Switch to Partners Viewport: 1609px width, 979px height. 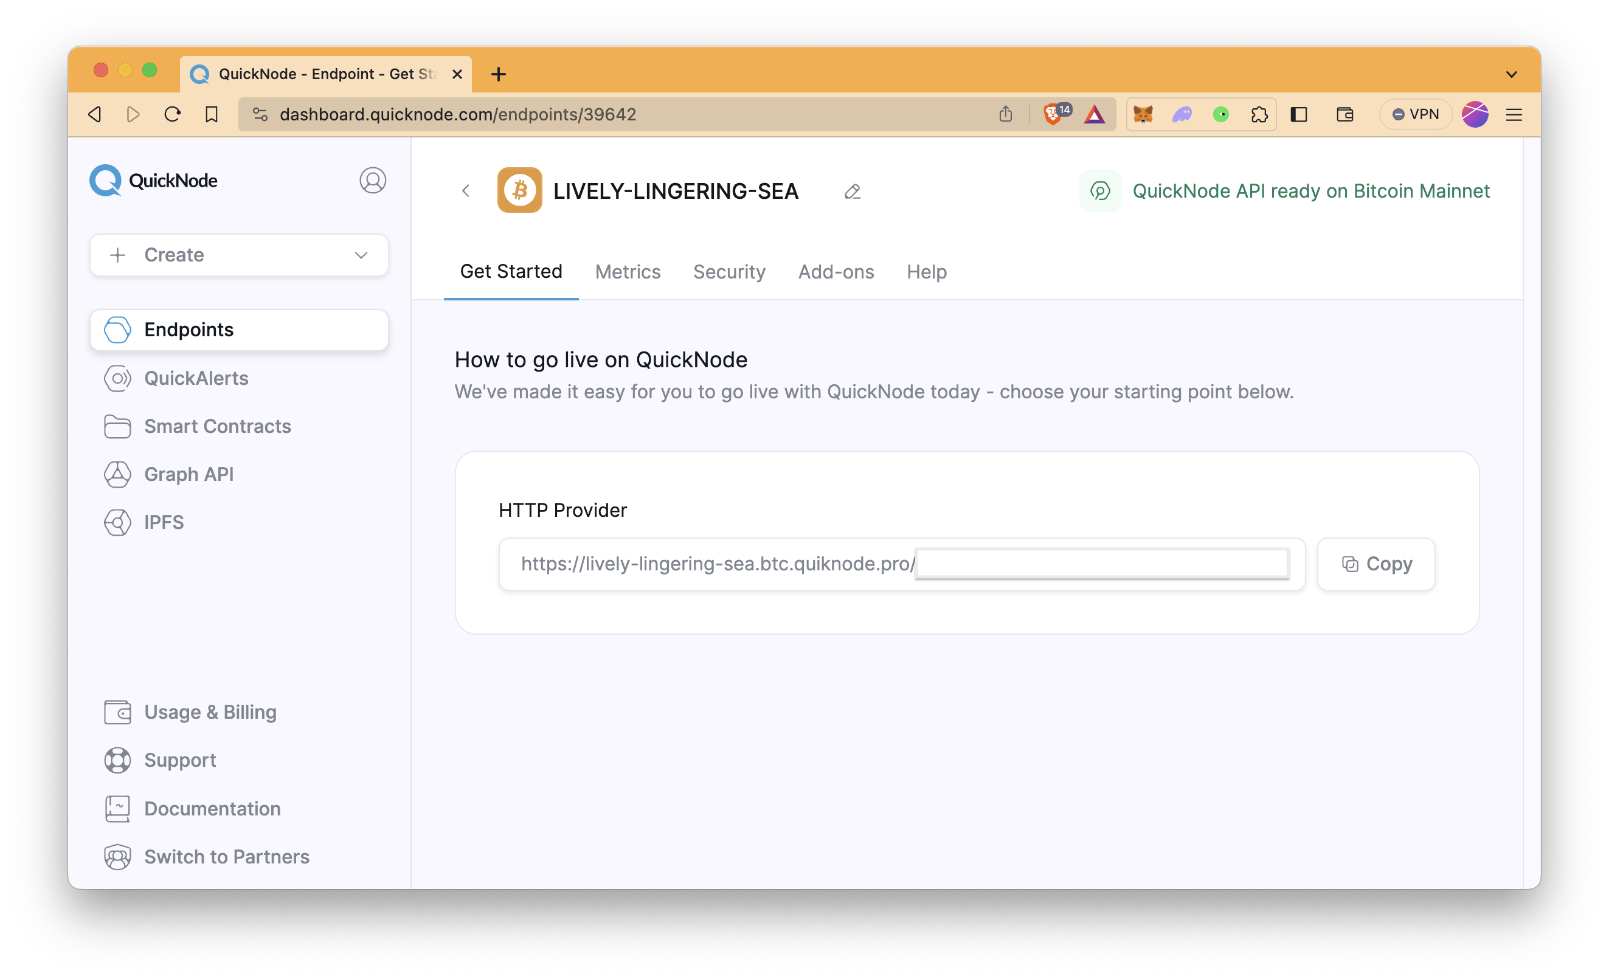point(227,857)
